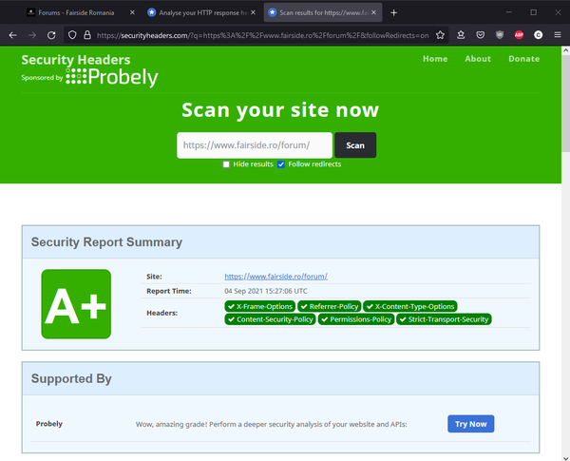Open the fairside.ro forum site link
Screen dimensions: 570x461
[x=275, y=277]
